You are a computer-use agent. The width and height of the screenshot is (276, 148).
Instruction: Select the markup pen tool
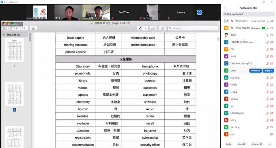(140, 28)
